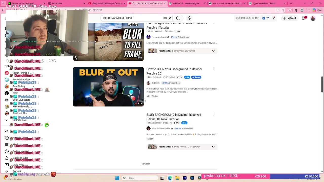Open the browser profile icon
The image size is (324, 182).
point(302,10)
